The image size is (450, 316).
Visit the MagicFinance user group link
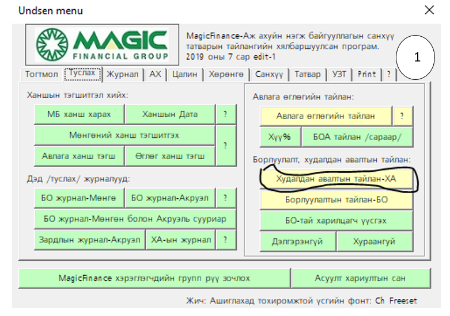154,278
